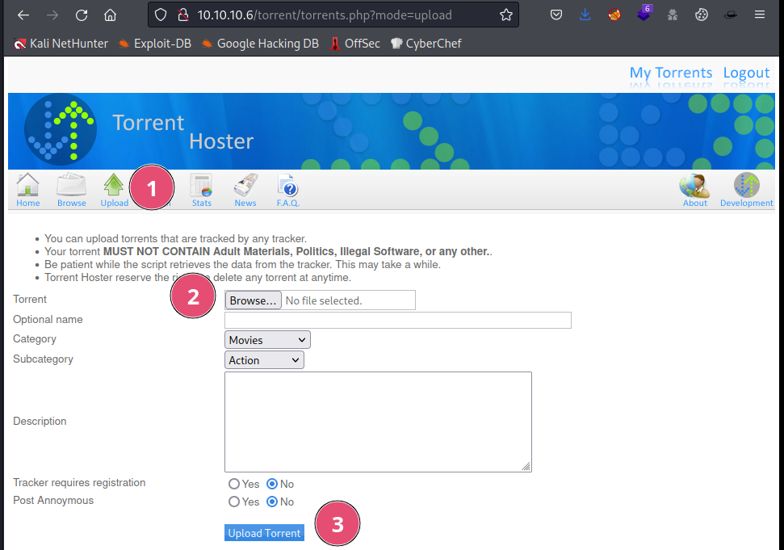Select Yes for Tracker requires registration
The width and height of the screenshot is (784, 550).
click(234, 484)
